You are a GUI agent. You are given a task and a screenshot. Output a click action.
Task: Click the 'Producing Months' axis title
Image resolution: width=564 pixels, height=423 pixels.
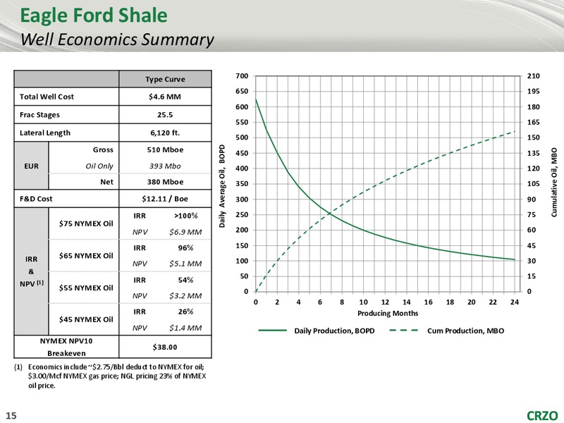(x=388, y=313)
